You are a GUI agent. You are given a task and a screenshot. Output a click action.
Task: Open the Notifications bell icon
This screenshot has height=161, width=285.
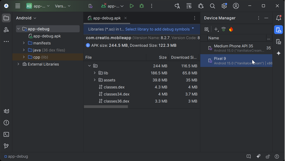coord(278,18)
